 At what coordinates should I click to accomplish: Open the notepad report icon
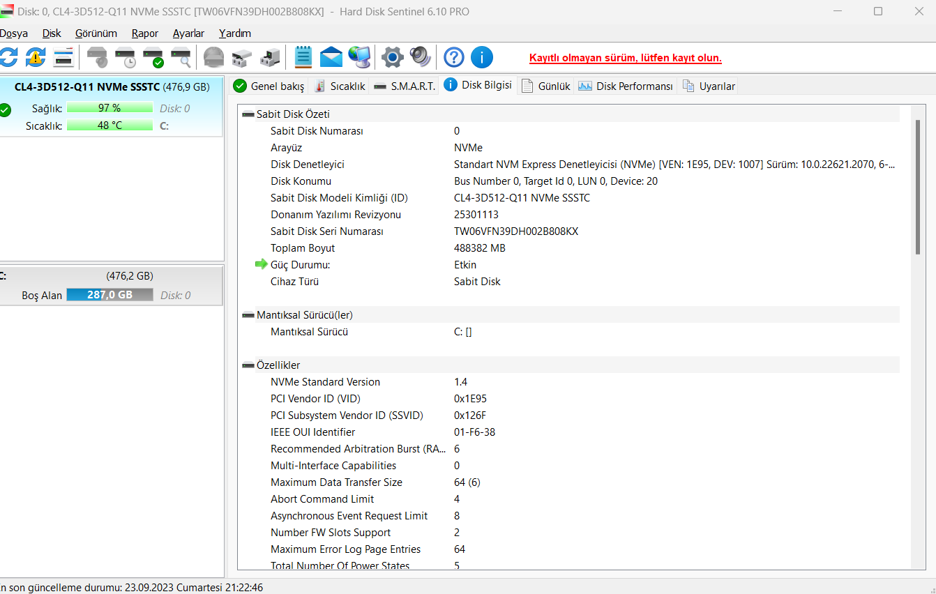tap(303, 57)
